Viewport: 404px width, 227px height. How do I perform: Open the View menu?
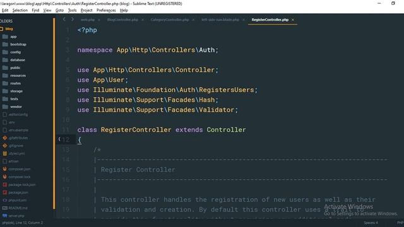[47, 10]
